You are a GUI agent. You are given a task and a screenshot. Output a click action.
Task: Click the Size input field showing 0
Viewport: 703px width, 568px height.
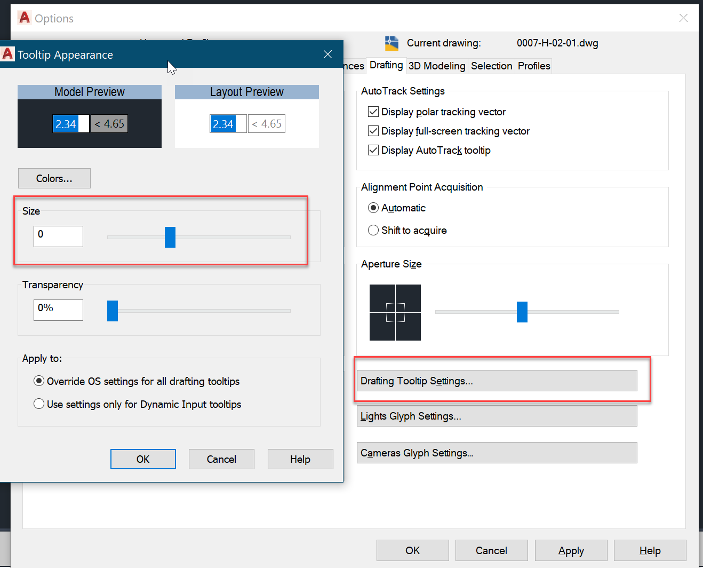58,236
